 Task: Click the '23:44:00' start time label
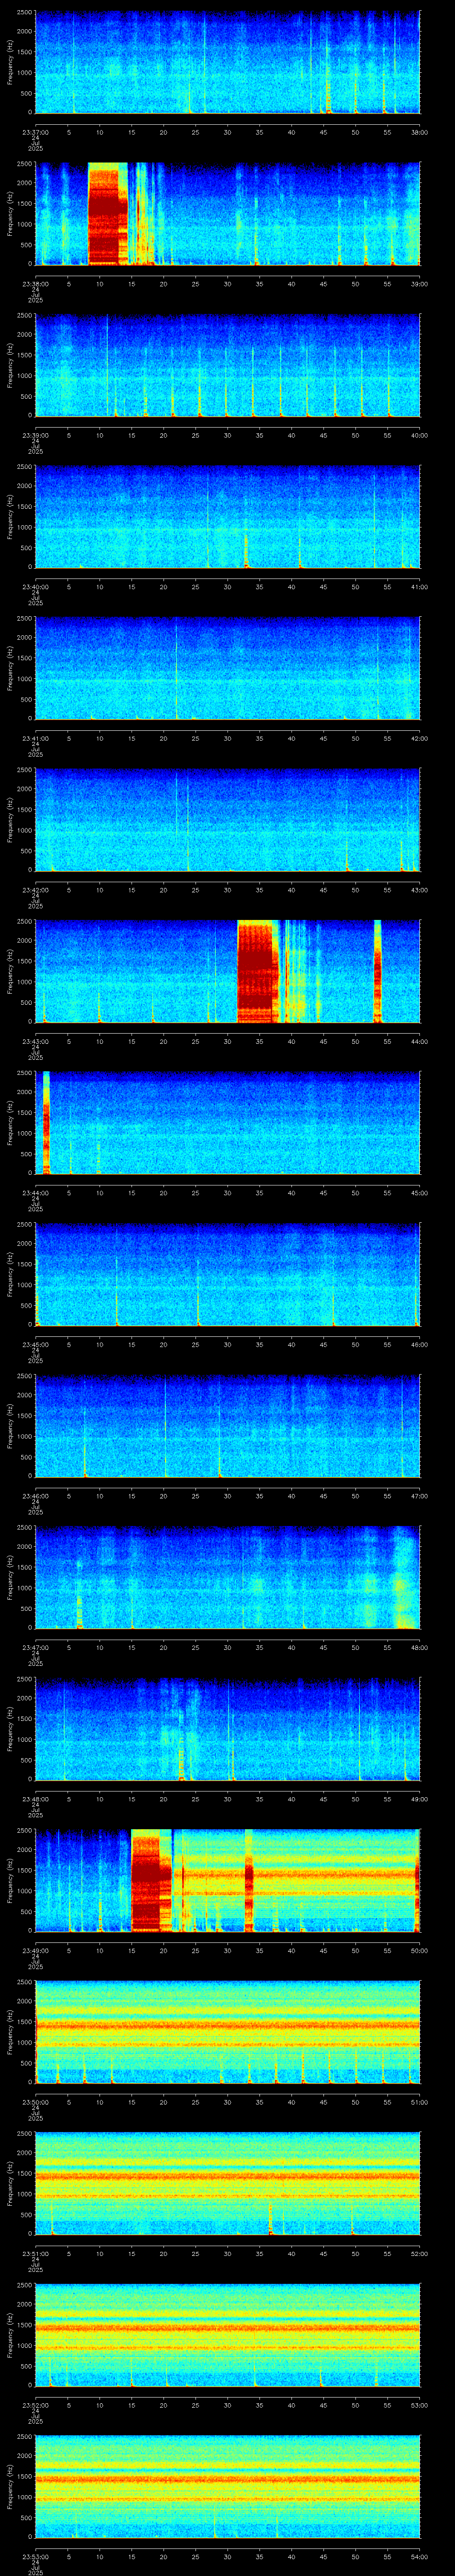[35, 1193]
